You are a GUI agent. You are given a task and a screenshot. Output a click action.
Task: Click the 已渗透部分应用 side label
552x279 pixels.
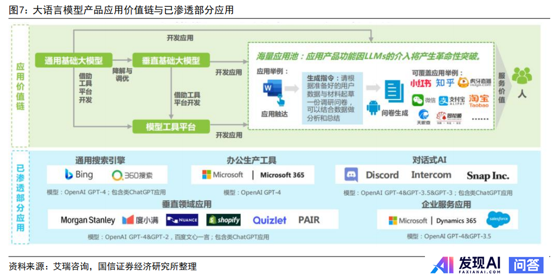coord(20,197)
